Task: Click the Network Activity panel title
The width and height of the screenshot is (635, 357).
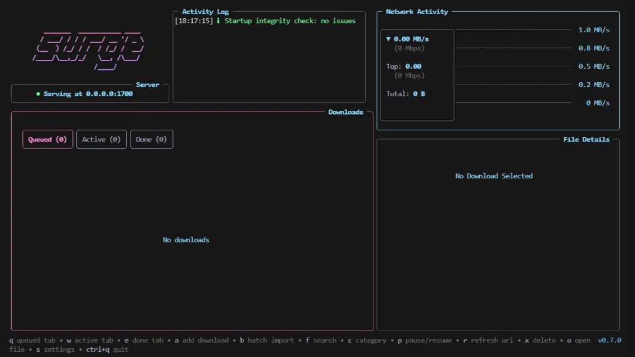Action: tap(417, 12)
